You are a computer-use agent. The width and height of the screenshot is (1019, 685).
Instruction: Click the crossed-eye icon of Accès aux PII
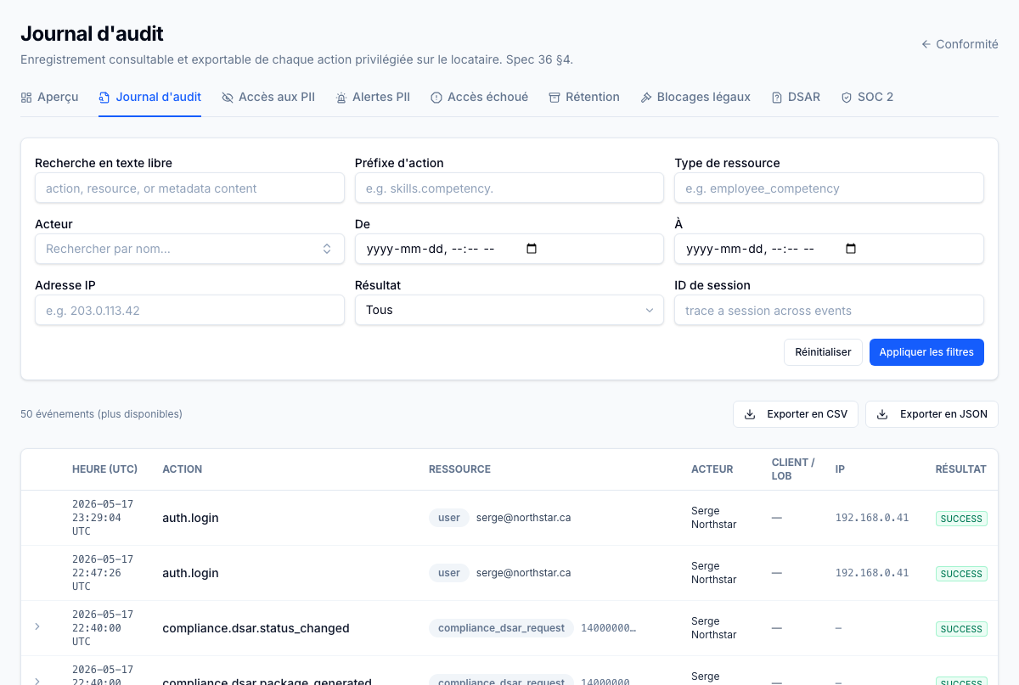pyautogui.click(x=228, y=98)
